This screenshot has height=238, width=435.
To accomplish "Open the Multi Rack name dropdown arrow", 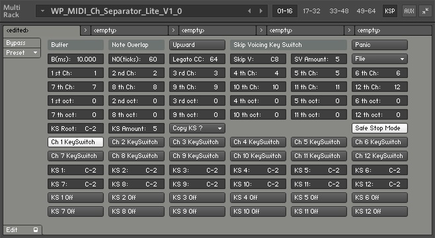I will coord(42,11).
